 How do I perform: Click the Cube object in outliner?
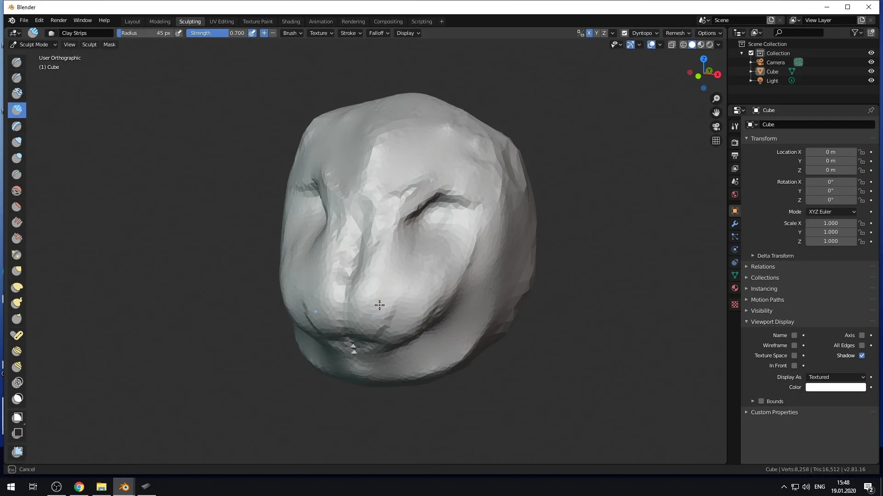(x=772, y=71)
